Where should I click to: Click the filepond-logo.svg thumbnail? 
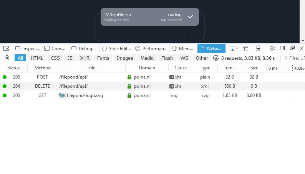[62, 95]
